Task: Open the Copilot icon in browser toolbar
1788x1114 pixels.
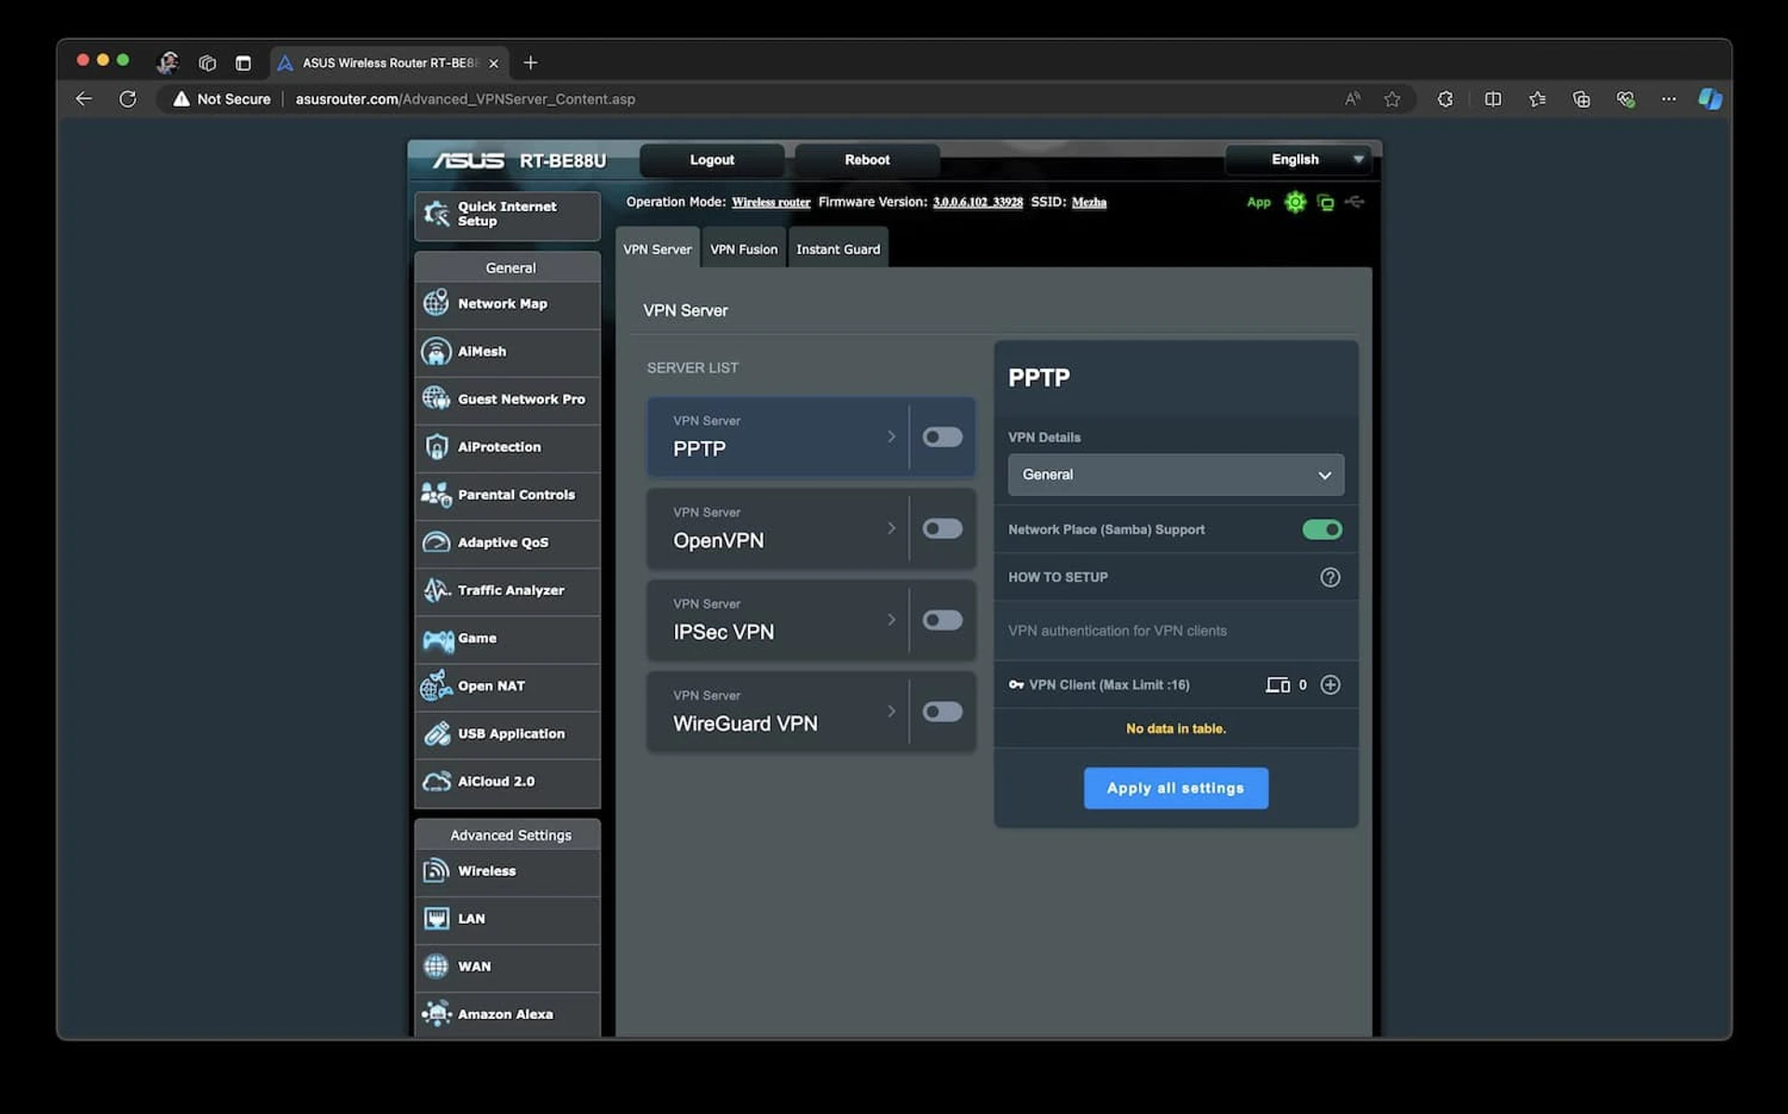Action: pyautogui.click(x=1710, y=99)
